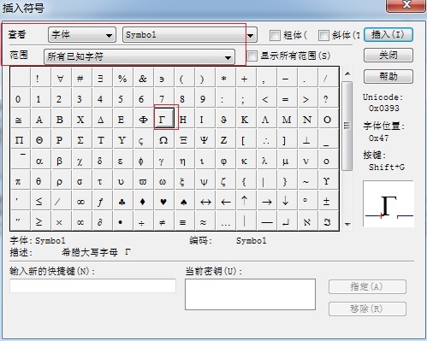Click the 帮助 button
The width and height of the screenshot is (427, 341).
pyautogui.click(x=388, y=76)
